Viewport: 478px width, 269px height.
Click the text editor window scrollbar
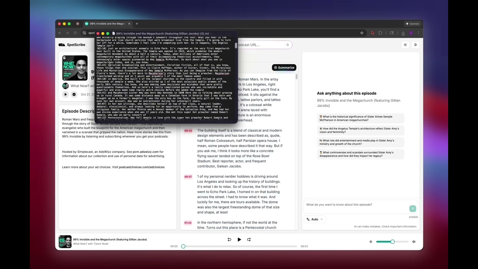pyautogui.click(x=236, y=45)
